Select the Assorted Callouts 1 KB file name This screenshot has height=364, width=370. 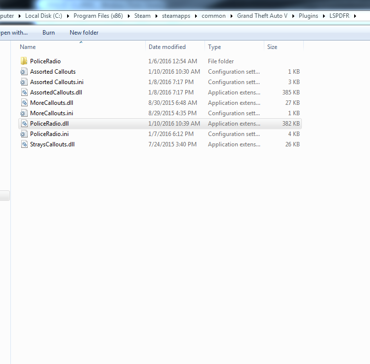pyautogui.click(x=53, y=72)
